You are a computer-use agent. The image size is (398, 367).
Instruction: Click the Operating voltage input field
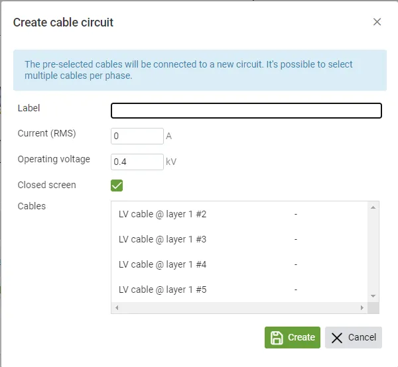coord(137,162)
